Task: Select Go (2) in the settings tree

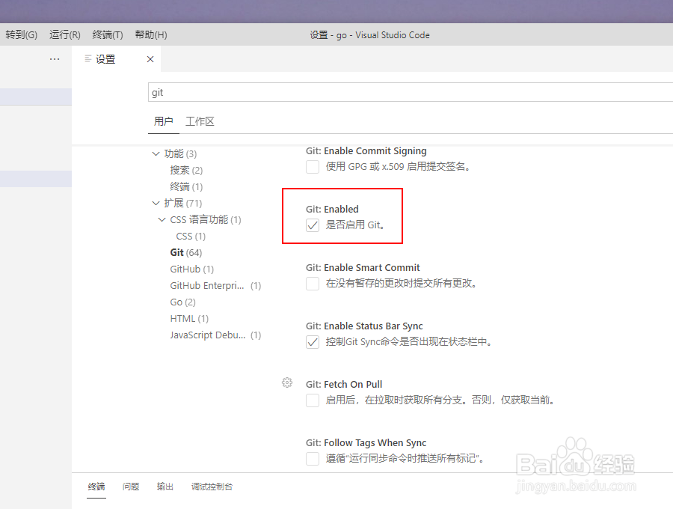Action: 183,302
